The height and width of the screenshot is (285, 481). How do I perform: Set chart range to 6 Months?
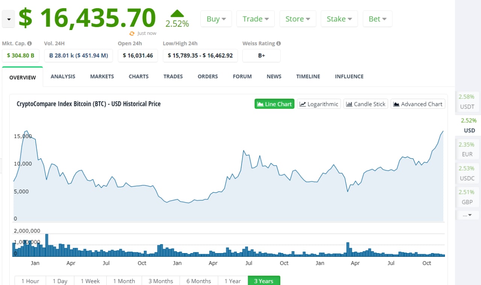point(199,281)
